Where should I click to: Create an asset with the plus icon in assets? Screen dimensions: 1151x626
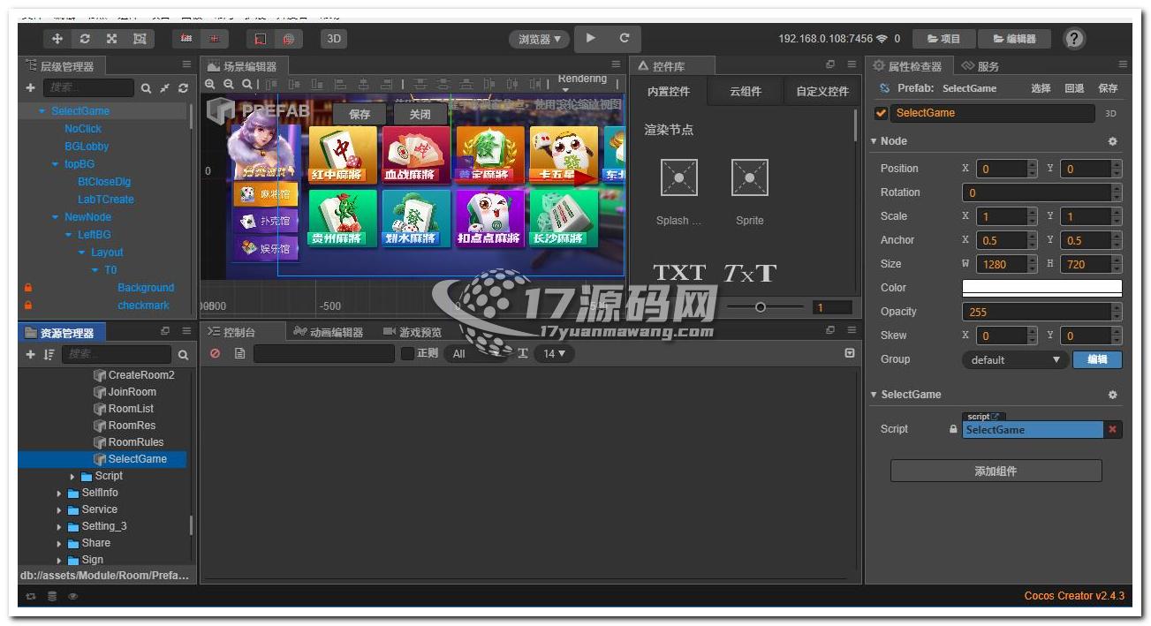[x=30, y=354]
